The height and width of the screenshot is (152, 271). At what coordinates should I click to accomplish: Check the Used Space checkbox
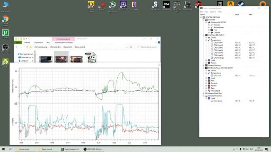[x=212, y=101]
